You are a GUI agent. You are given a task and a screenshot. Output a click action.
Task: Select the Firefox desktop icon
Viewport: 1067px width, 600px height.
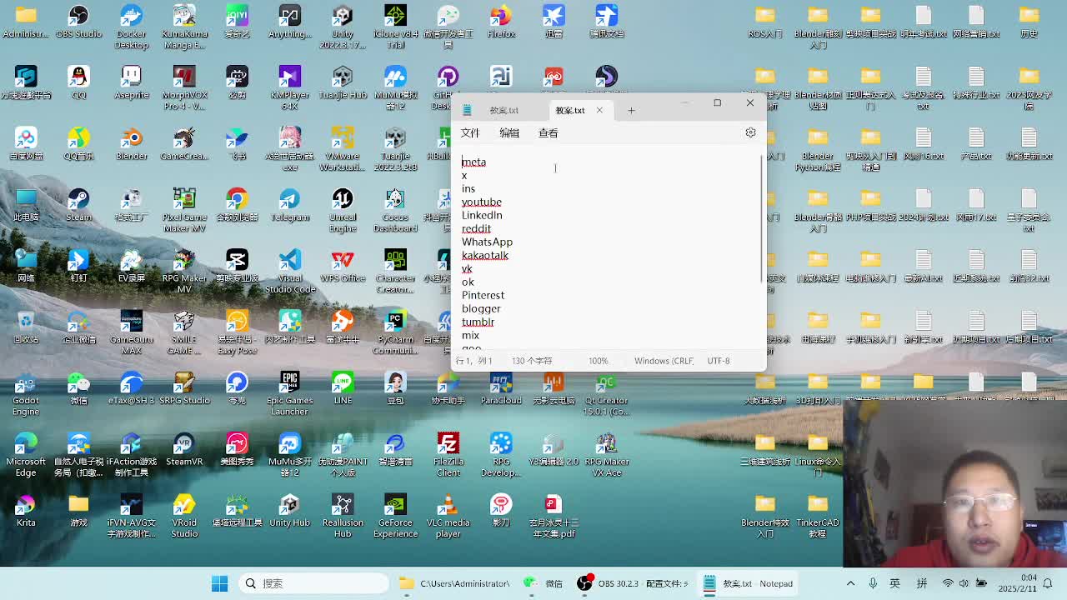coord(501,22)
